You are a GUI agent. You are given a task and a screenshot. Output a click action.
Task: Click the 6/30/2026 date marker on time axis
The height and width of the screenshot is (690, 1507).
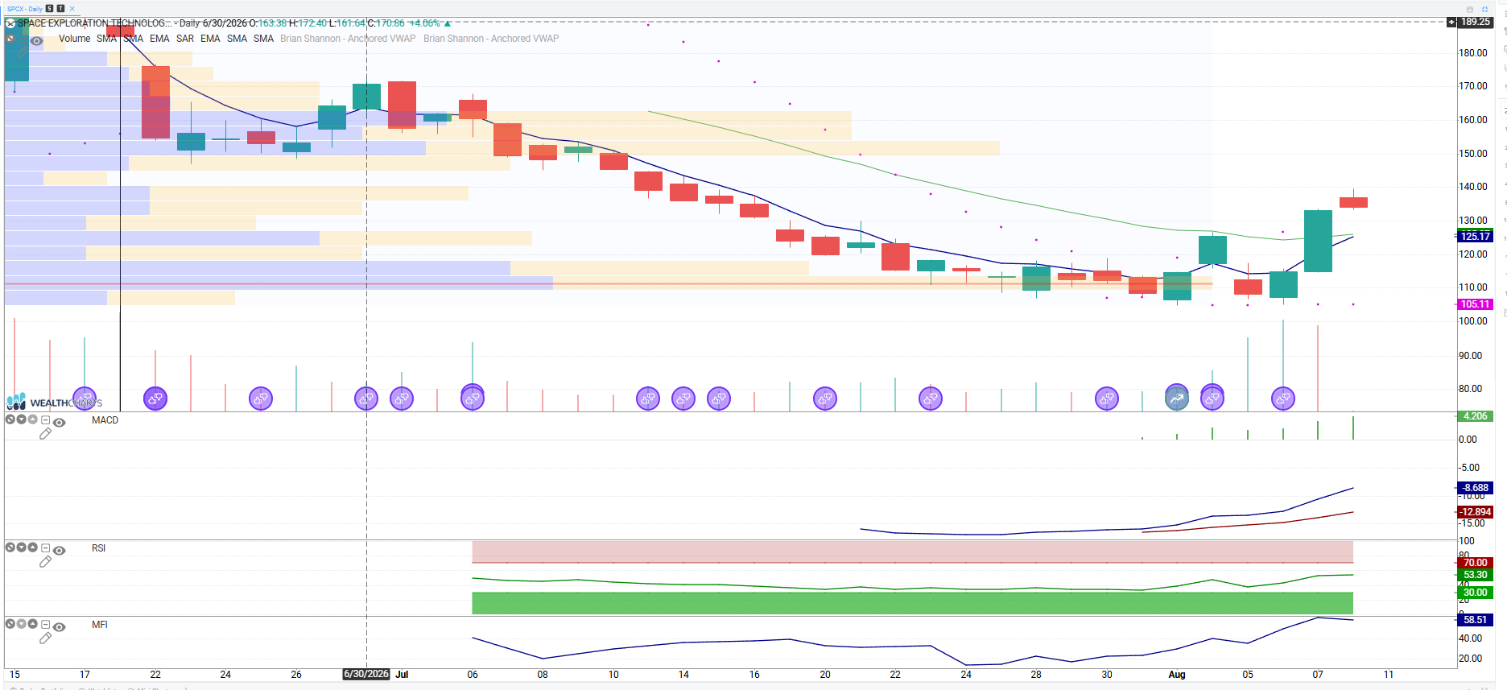[366, 675]
